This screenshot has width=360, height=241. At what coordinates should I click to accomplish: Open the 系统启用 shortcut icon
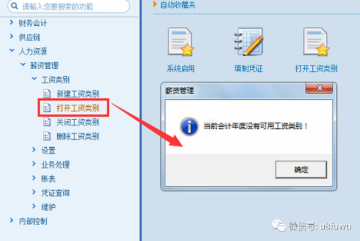181,42
